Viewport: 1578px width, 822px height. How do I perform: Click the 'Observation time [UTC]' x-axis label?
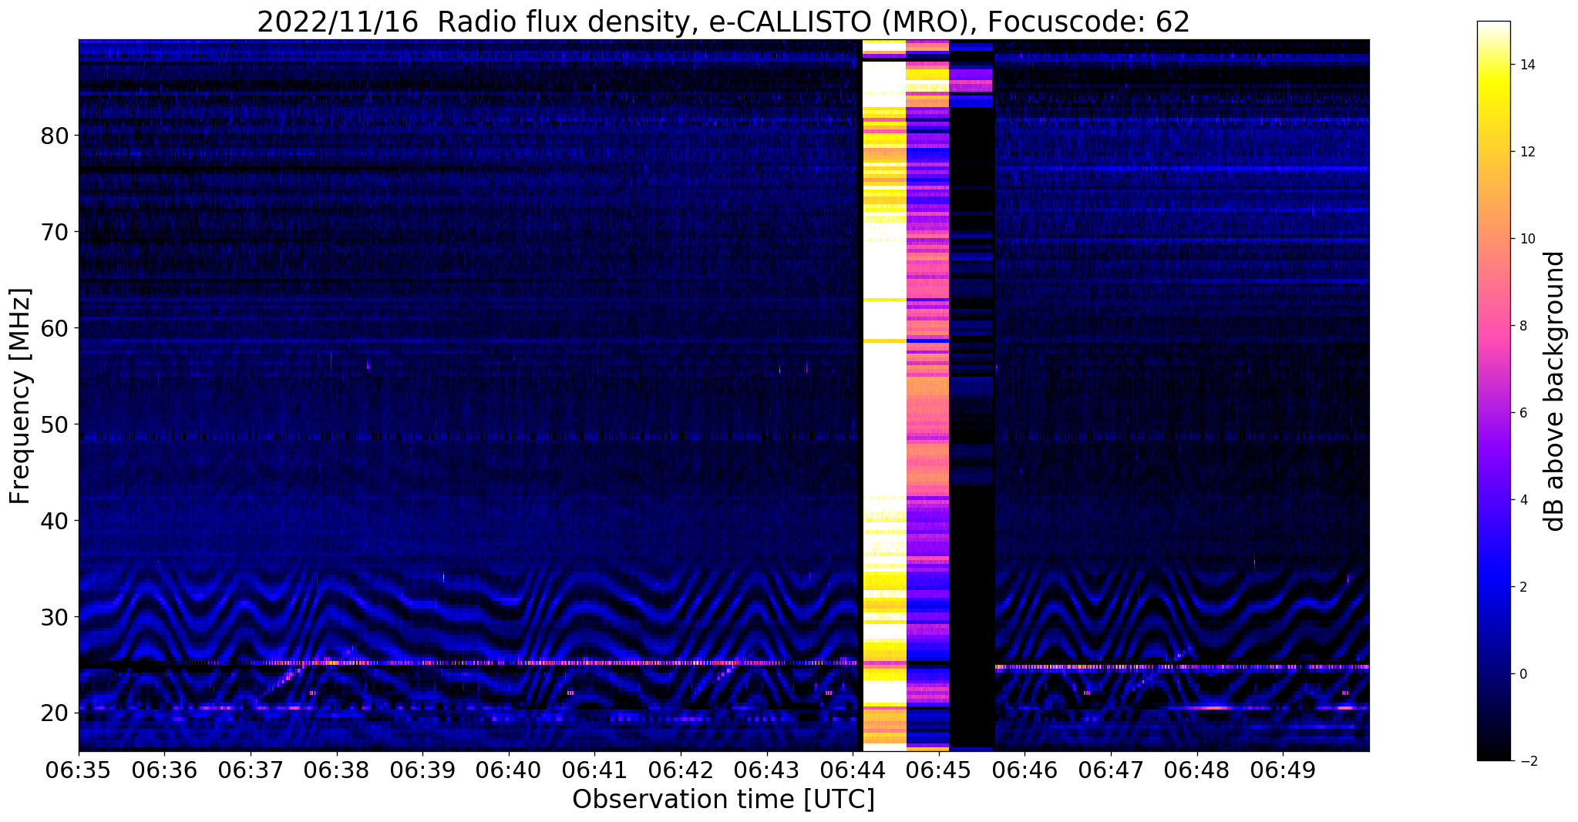coord(723,800)
